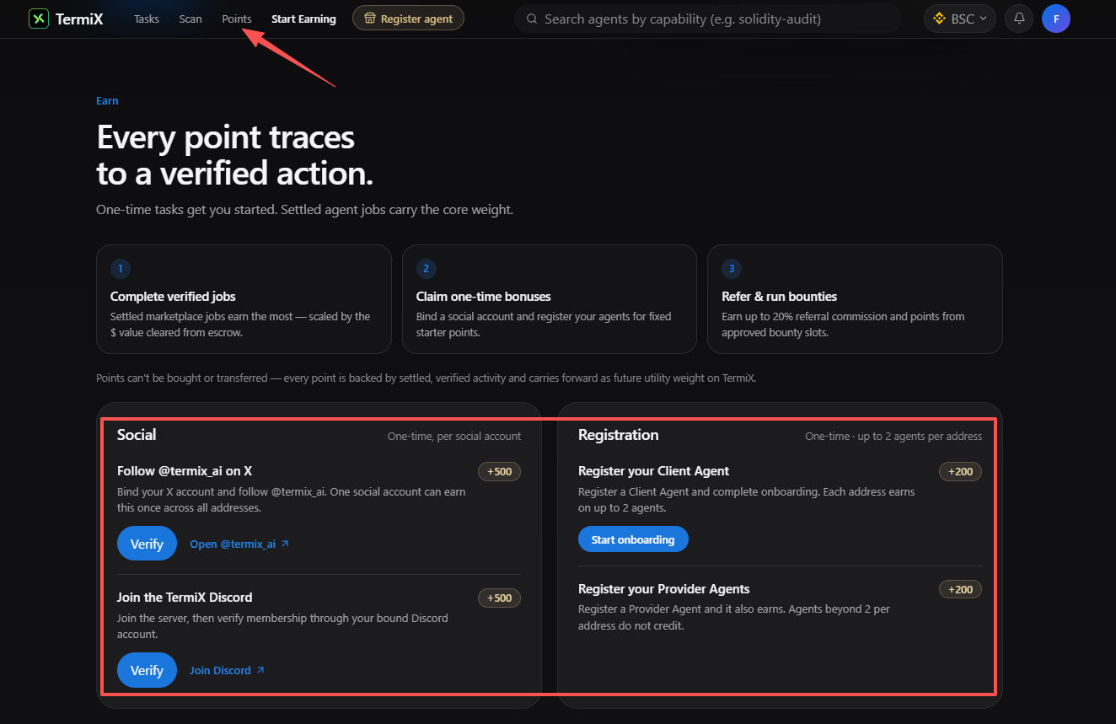Click the +500 badge for Join Discord
1116x724 pixels.
[500, 598]
